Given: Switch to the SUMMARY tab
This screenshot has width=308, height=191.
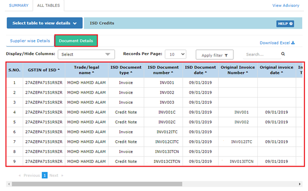Looking at the screenshot, I should (19, 5).
